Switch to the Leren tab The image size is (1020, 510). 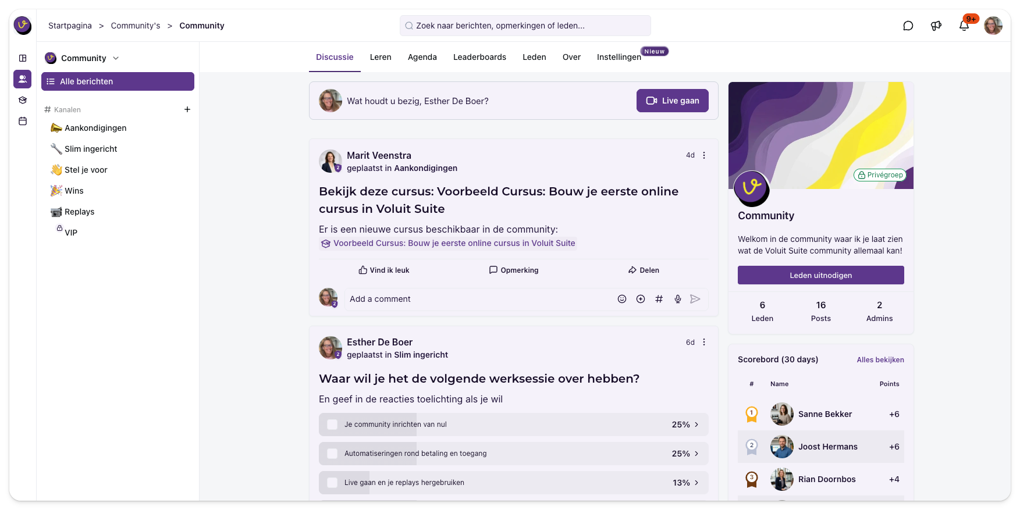381,57
